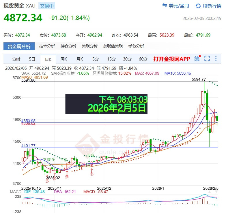The image size is (226, 213).
Task: Click the 3886.02 low price marker
Action: click(53, 178)
